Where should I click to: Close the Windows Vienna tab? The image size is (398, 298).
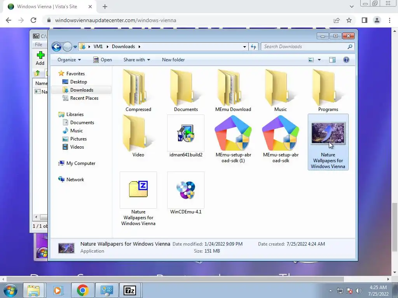[90, 7]
